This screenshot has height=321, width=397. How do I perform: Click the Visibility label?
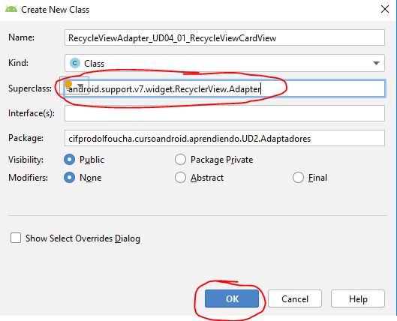click(26, 160)
